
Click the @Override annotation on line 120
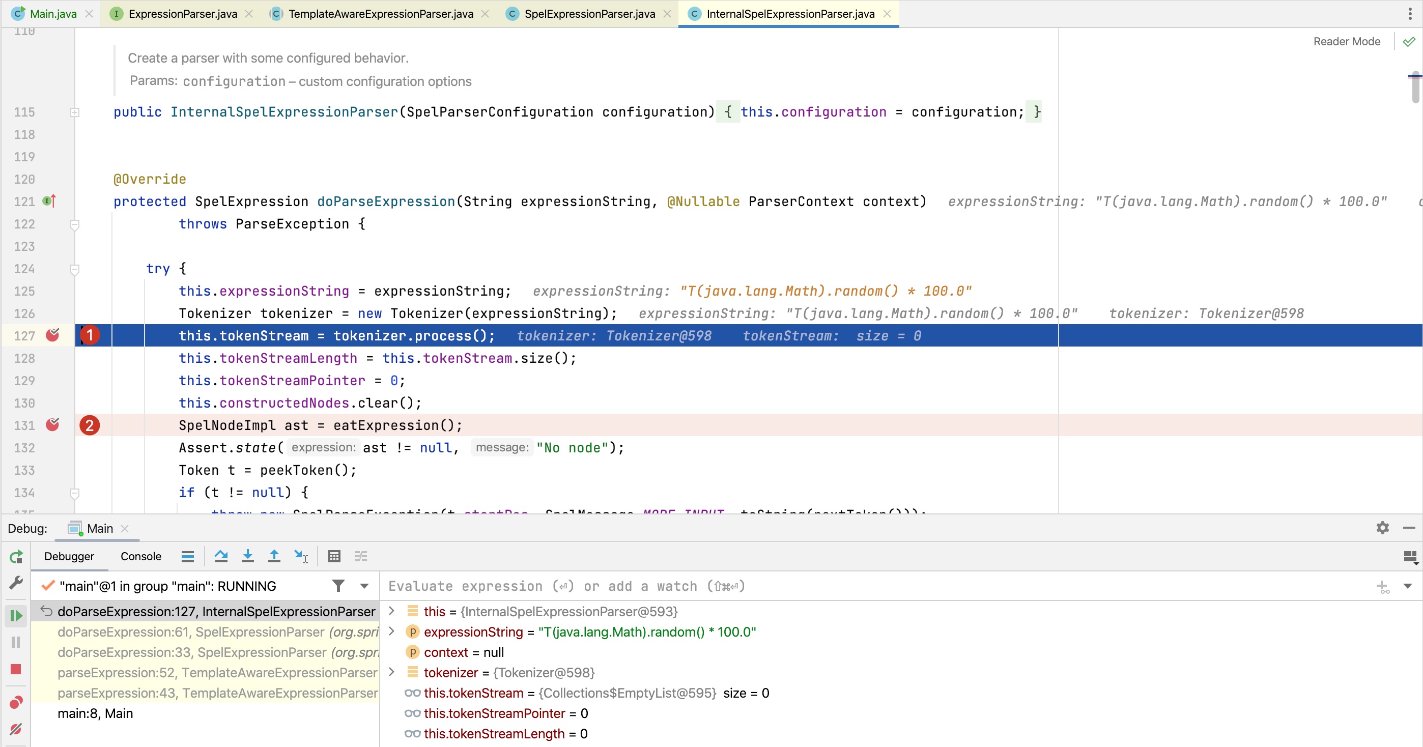point(150,180)
